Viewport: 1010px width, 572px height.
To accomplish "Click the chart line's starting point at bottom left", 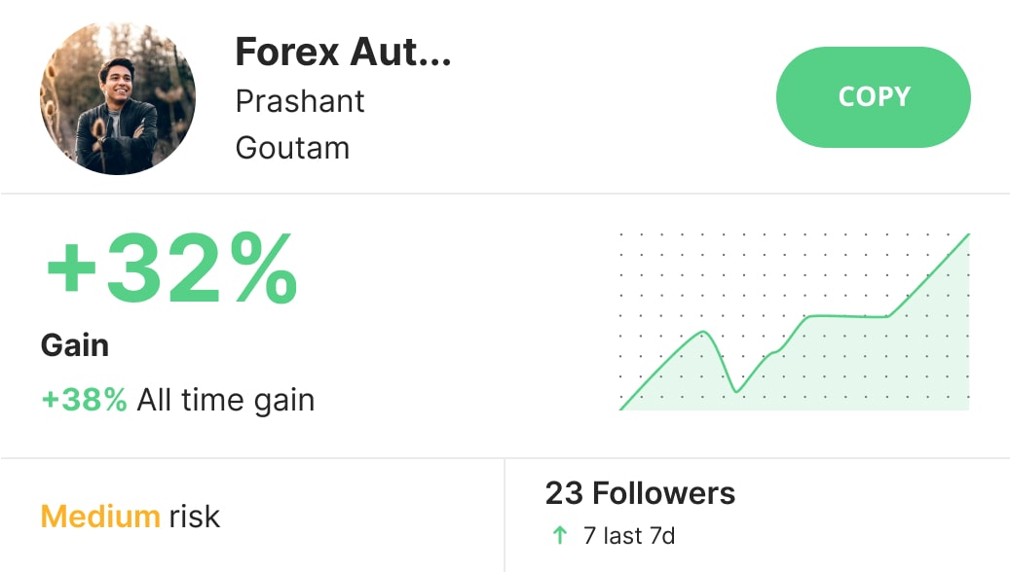I will (x=621, y=409).
